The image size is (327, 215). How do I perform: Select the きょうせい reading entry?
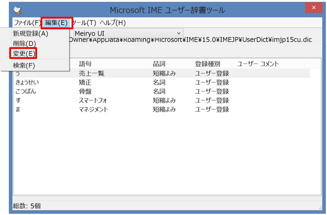click(x=27, y=82)
